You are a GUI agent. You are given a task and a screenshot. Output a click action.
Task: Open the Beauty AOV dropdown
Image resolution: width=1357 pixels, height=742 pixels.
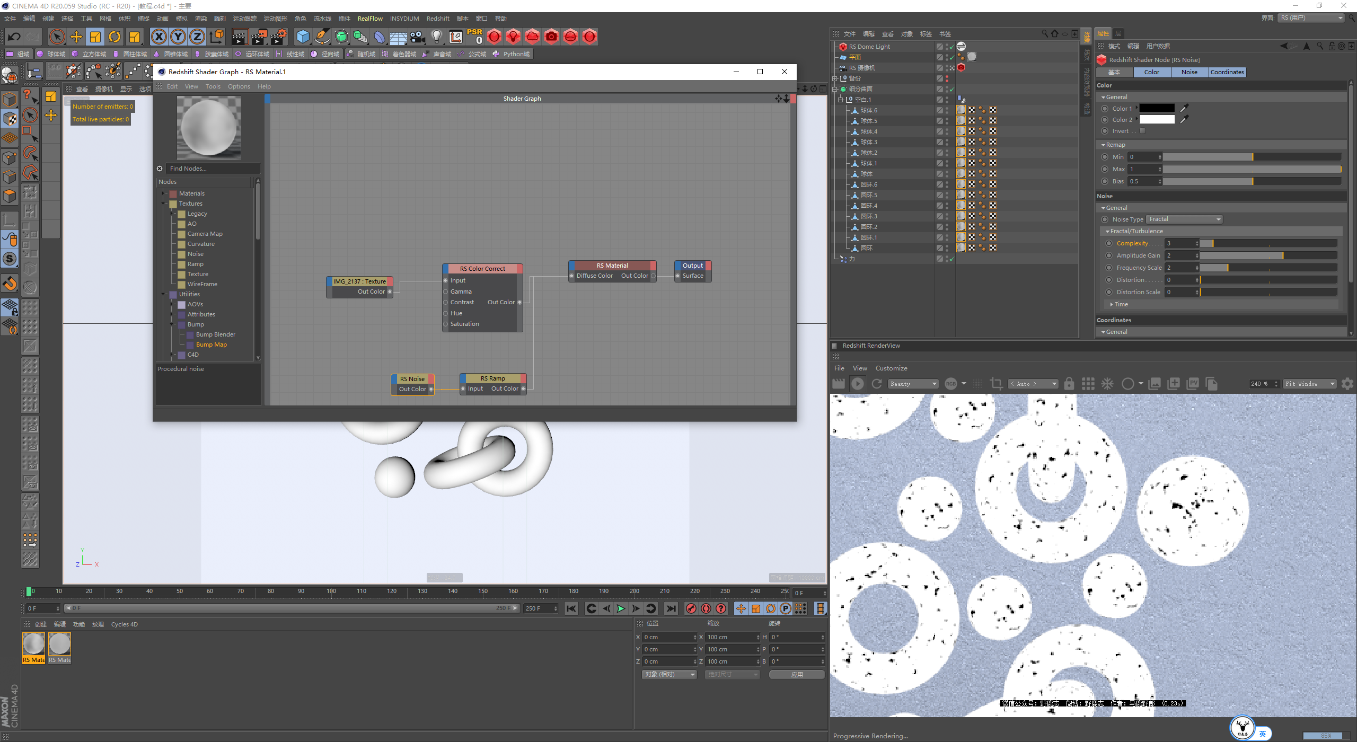pos(913,384)
